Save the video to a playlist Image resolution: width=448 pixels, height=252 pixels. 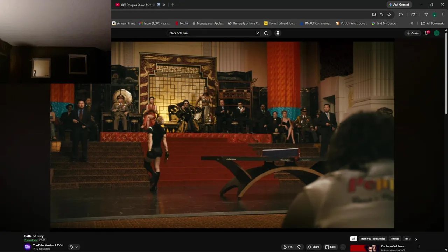(x=330, y=247)
